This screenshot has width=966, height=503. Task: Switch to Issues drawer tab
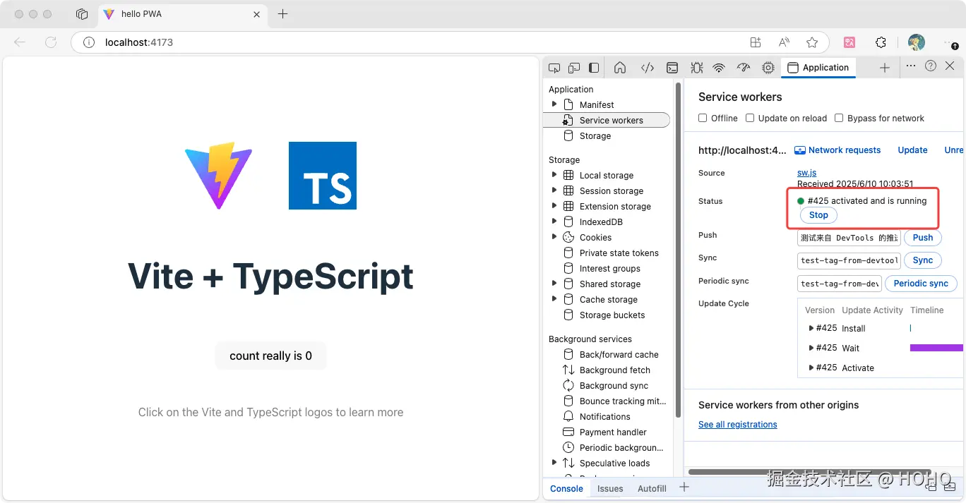[x=610, y=488]
